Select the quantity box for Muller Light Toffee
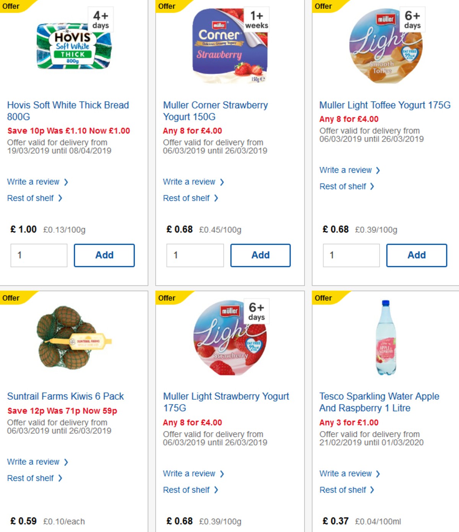 click(x=351, y=255)
